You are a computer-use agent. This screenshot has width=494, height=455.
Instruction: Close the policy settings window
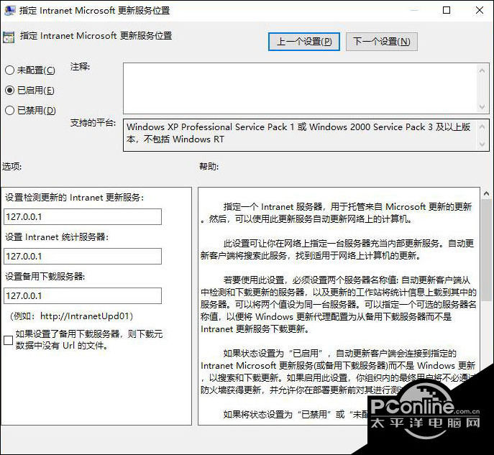480,10
